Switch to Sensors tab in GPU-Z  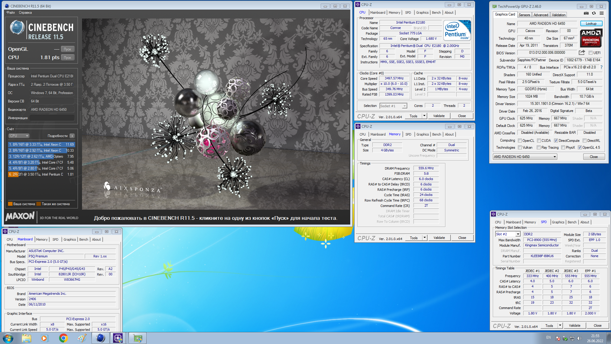(x=524, y=15)
